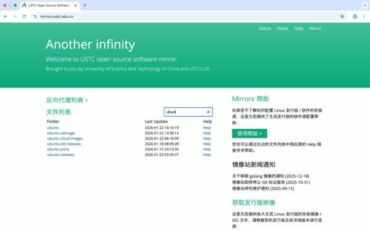The image size is (370, 231).
Task: Expand the 反向代理列表 section
Action: coord(67,100)
